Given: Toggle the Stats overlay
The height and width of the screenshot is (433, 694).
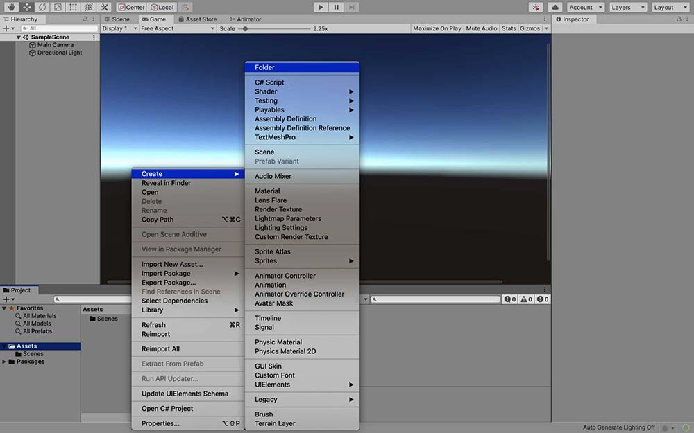Looking at the screenshot, I should point(509,28).
